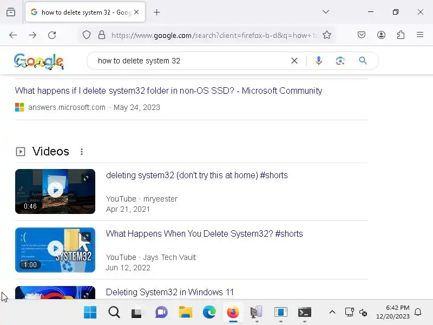Open the Windows Start menu

[90, 313]
